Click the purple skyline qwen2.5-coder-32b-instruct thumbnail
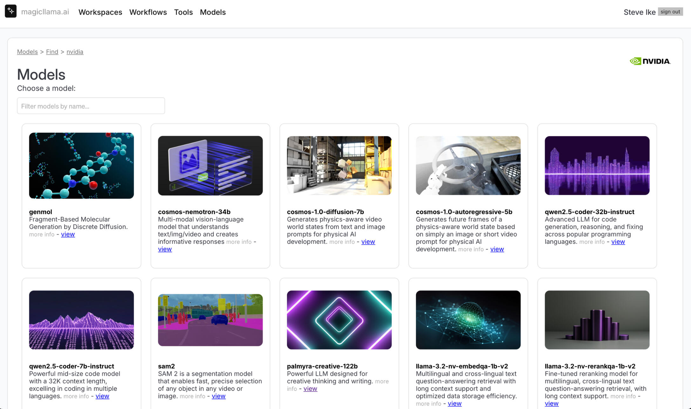Image resolution: width=691 pixels, height=409 pixels. pos(597,166)
